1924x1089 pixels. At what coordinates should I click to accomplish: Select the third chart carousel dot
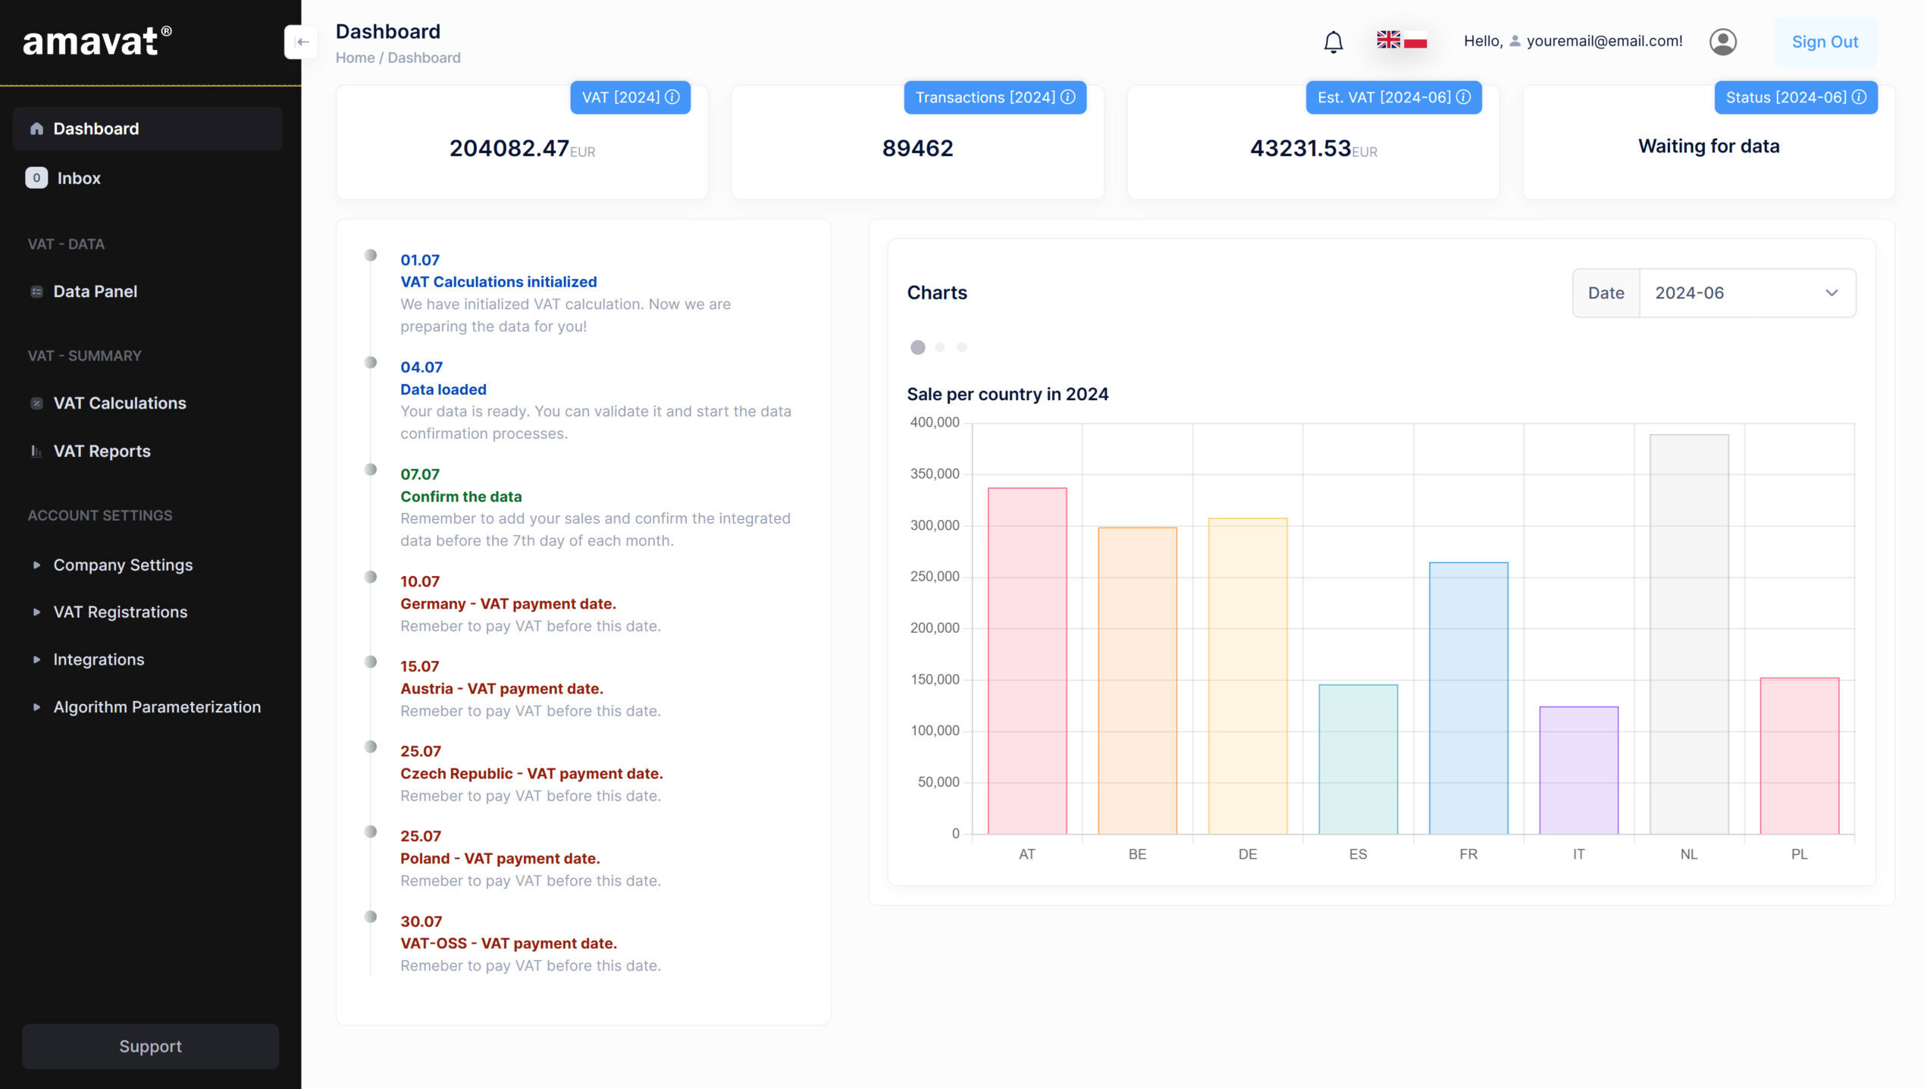click(962, 347)
